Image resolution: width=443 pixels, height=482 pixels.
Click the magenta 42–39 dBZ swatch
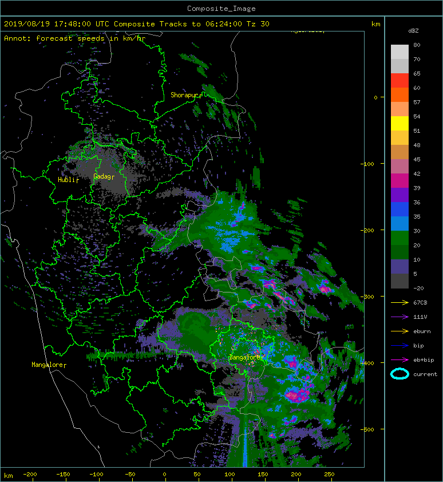pos(400,181)
